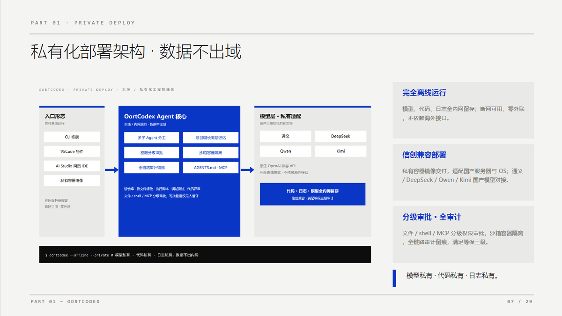
Task: Click the arrow from Agent 核心 to 模型层
Action: pos(247,170)
